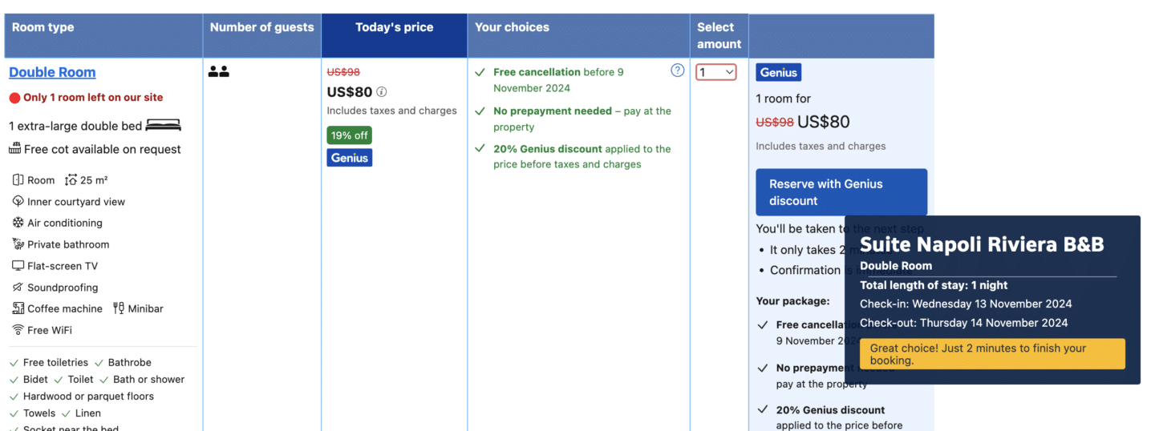Click the air conditioning snowflake icon

click(x=18, y=223)
